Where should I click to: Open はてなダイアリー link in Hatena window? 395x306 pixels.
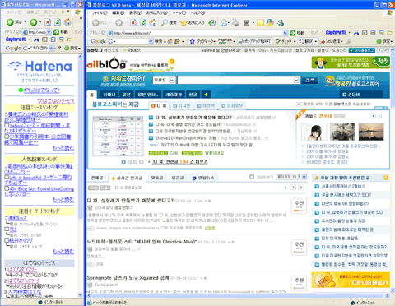click(x=22, y=270)
